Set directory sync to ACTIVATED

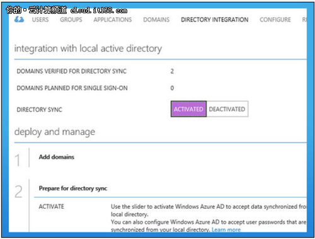(188, 109)
